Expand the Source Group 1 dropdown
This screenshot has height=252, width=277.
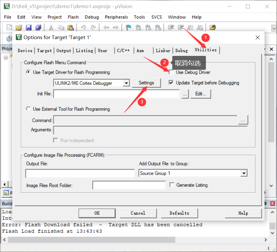point(244,173)
